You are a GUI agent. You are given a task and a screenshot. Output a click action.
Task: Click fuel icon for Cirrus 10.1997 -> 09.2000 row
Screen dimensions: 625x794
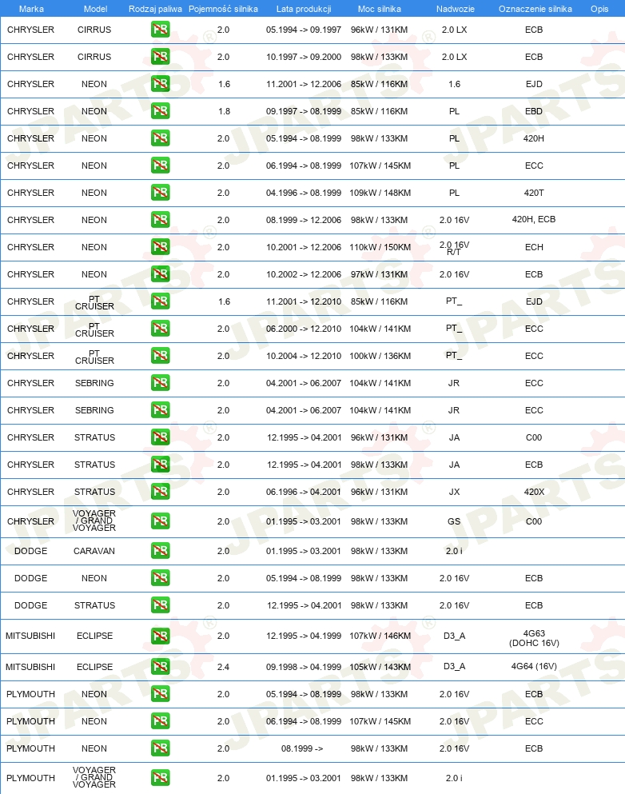[x=161, y=57]
